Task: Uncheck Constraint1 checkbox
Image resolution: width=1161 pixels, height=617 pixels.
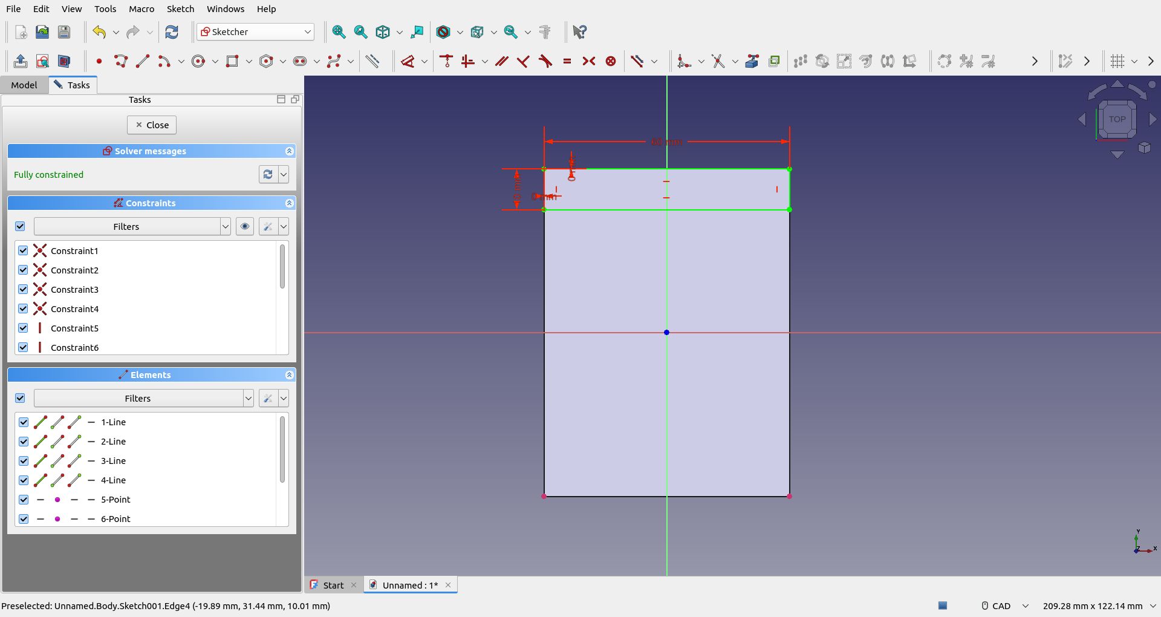Action: coord(23,250)
